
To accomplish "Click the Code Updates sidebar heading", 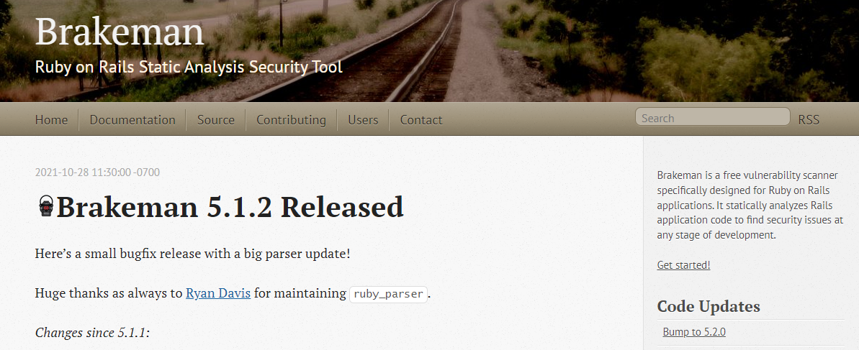I will click(x=709, y=306).
